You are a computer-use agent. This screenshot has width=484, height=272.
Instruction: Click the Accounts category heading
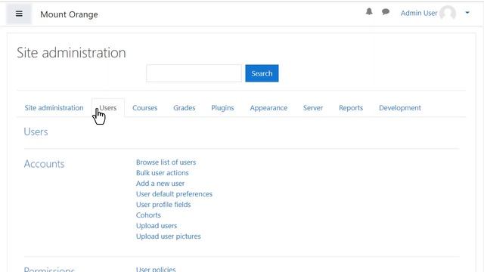pos(44,164)
